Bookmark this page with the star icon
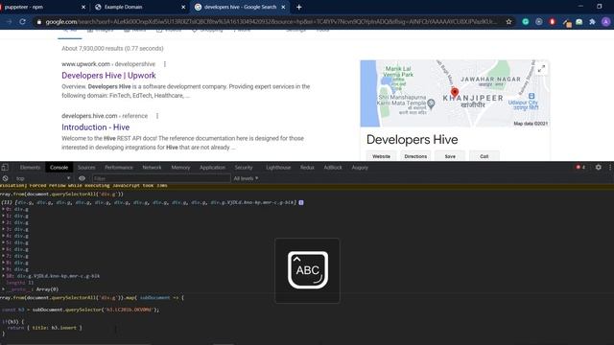614x345 pixels. click(508, 22)
